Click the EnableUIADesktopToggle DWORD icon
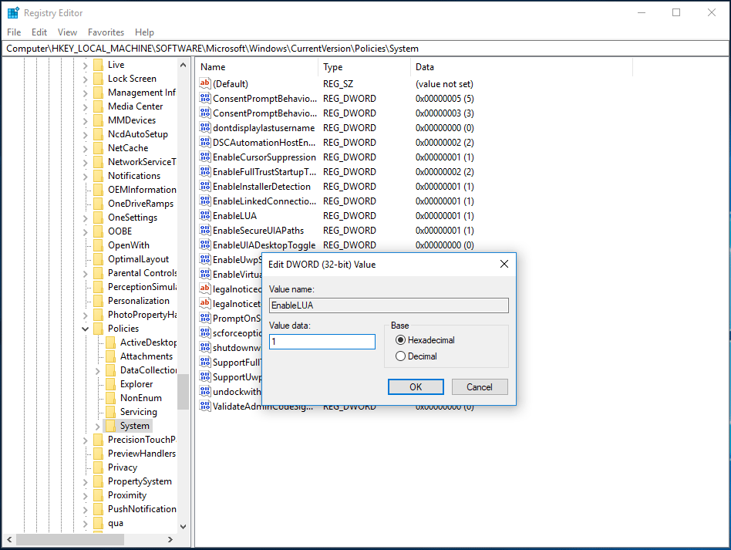 pos(204,245)
